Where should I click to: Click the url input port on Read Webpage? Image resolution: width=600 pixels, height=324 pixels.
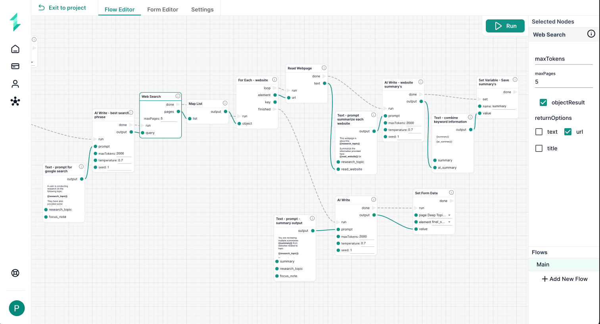click(x=288, y=98)
